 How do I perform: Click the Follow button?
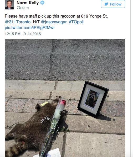(x=113, y=4)
